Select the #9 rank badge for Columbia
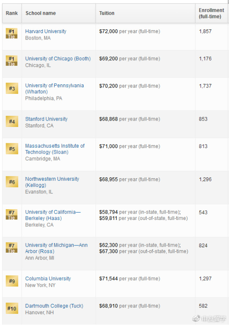 coord(12,281)
